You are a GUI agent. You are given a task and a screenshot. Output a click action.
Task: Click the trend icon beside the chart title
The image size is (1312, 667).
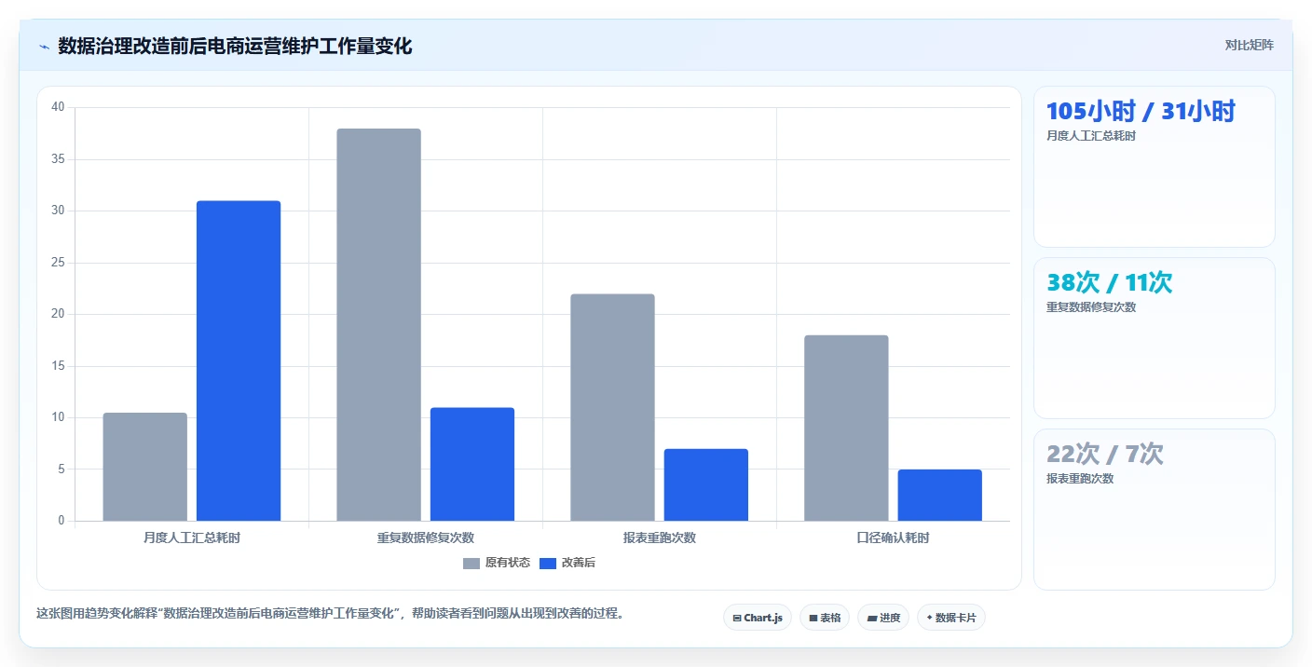pyautogui.click(x=44, y=47)
